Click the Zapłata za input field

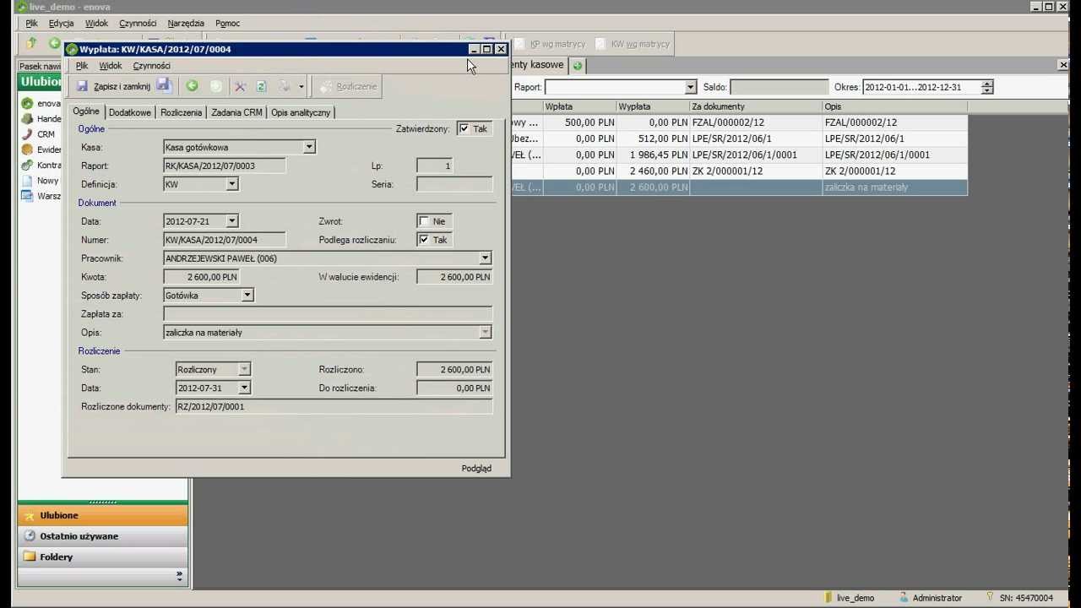(328, 314)
